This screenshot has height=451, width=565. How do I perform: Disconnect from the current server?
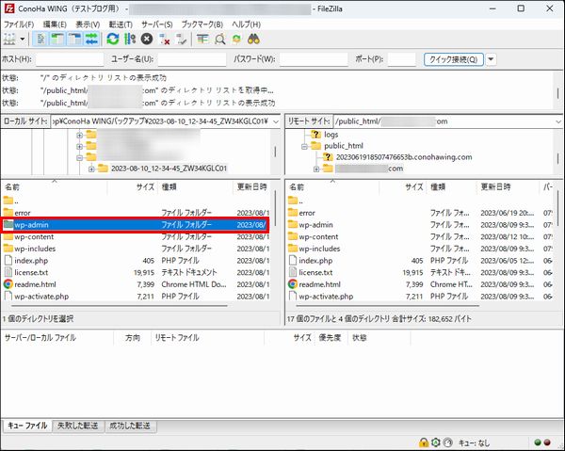pyautogui.click(x=165, y=39)
